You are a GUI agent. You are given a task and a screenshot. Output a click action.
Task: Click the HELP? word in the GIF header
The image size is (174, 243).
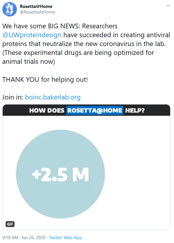click(135, 110)
